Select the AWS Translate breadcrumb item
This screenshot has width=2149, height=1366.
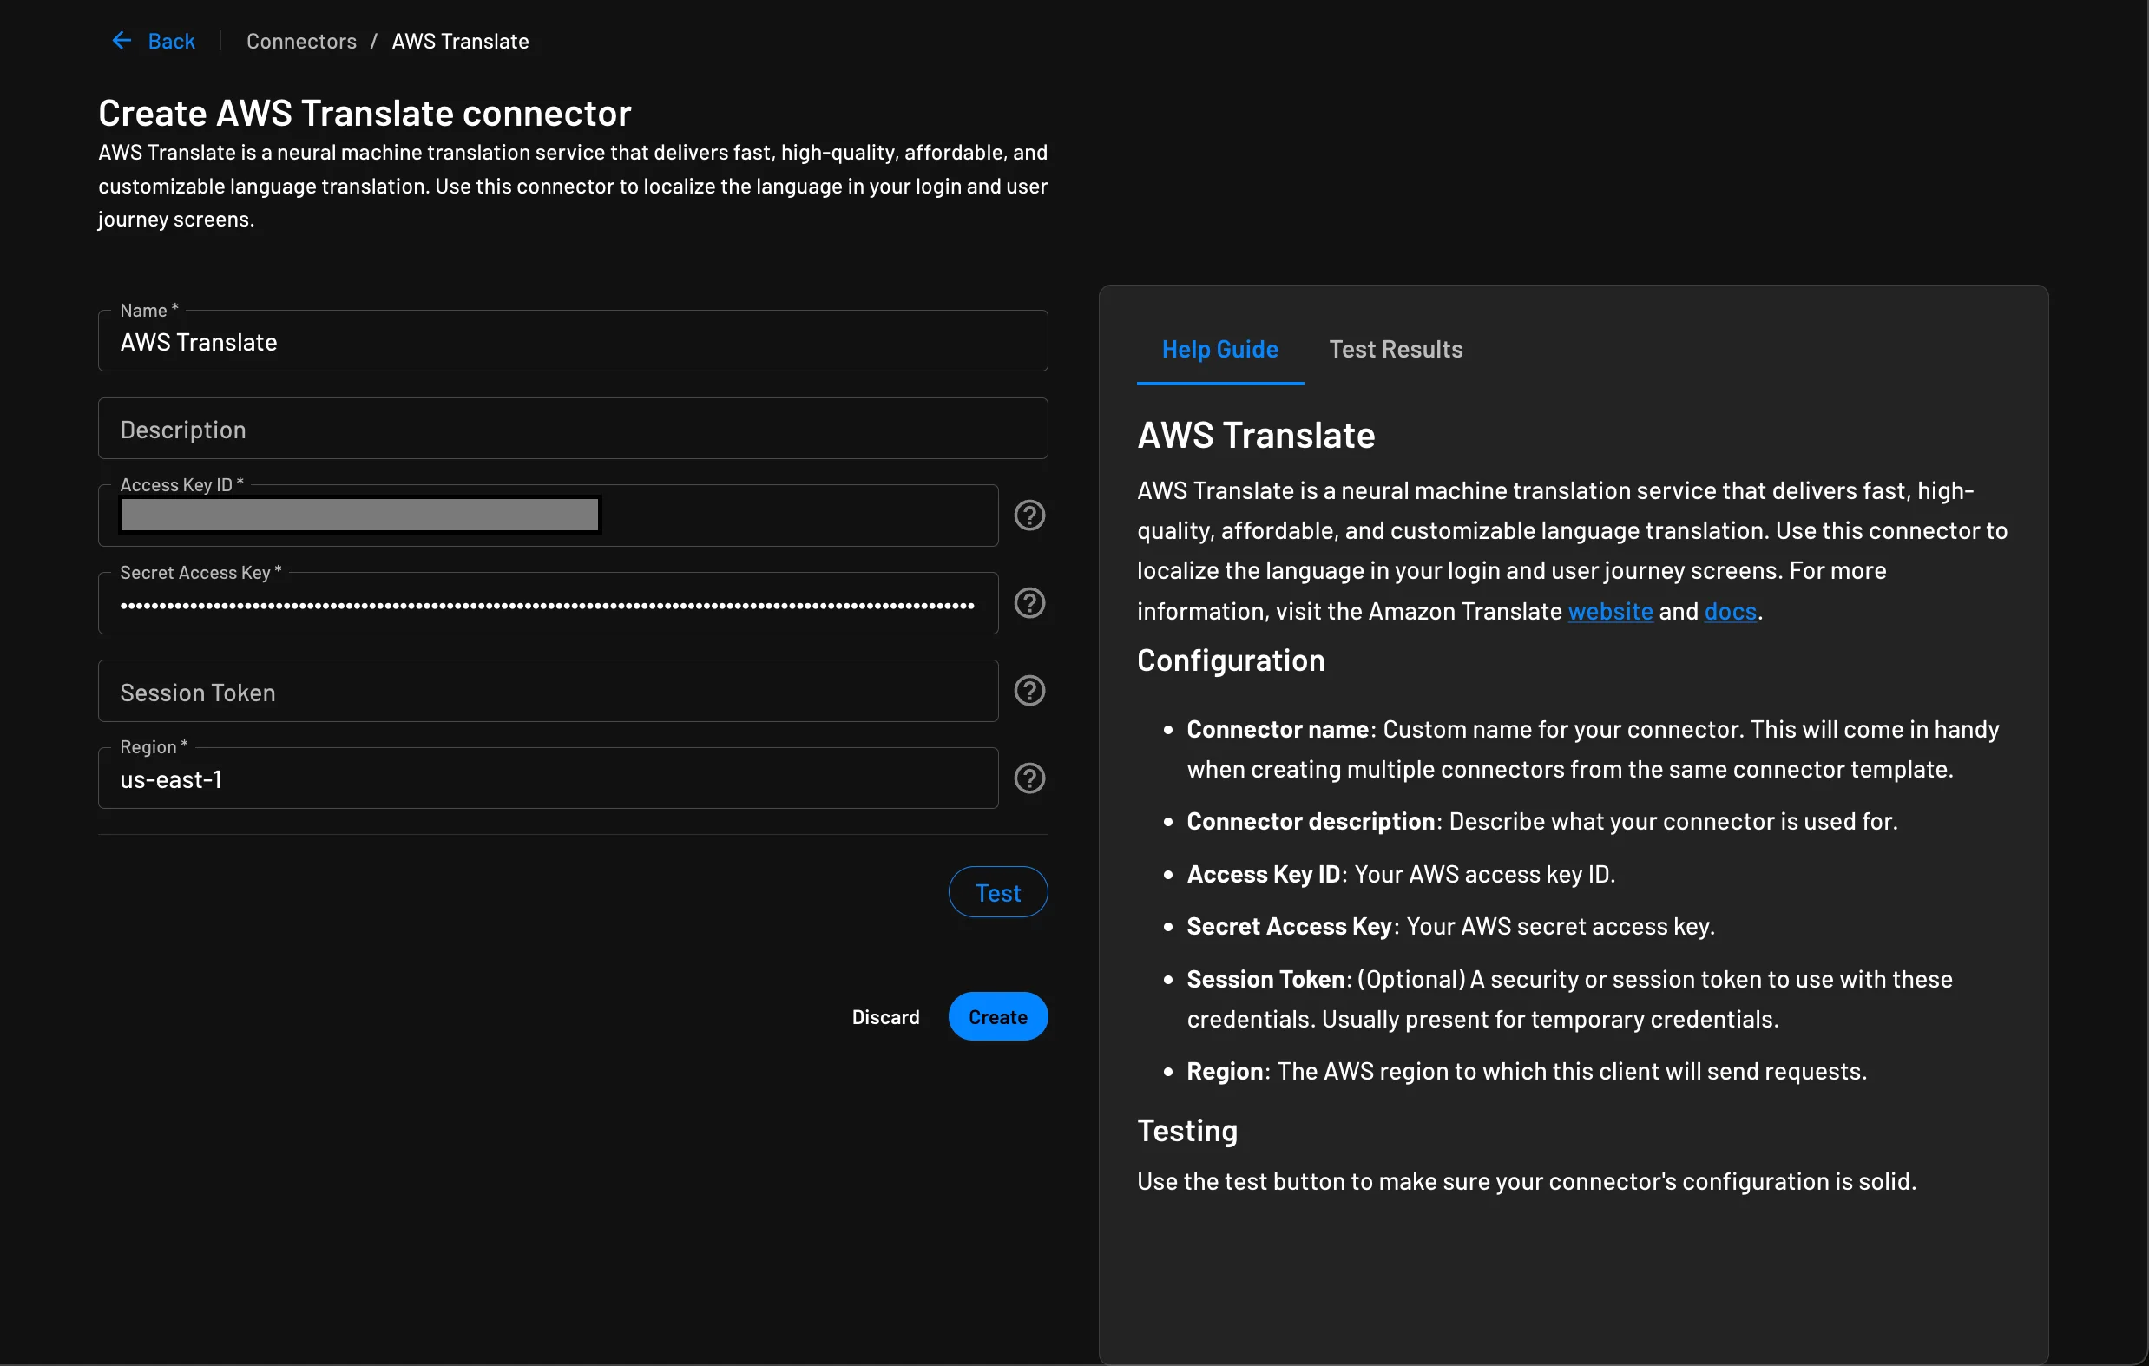click(x=460, y=40)
